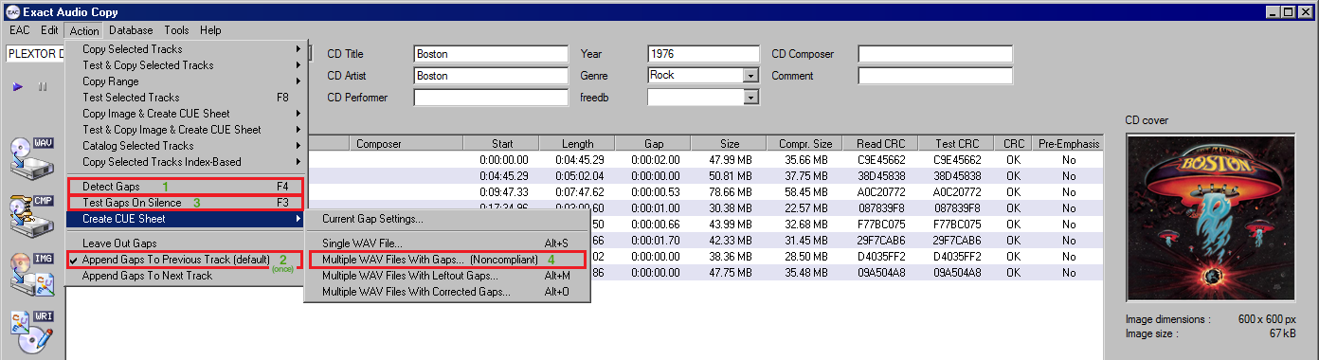Click the EAC logo in title bar
1319x360 pixels.
pos(11,12)
